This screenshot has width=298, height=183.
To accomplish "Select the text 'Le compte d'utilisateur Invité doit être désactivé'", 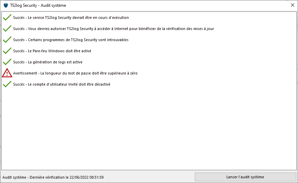I will (x=69, y=84).
